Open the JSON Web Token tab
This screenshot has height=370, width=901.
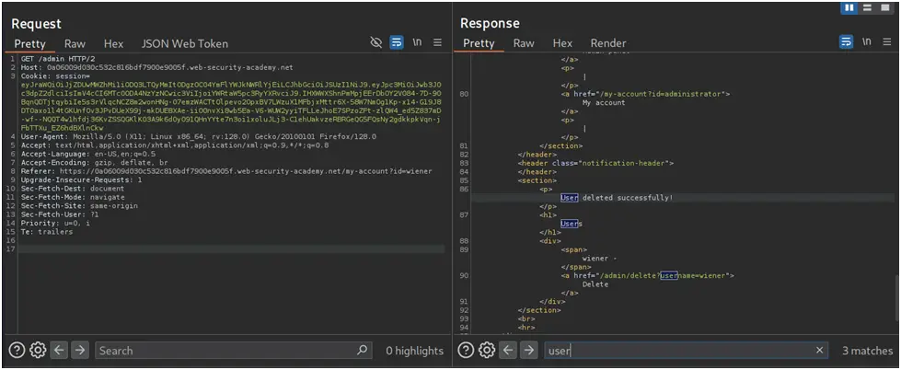tap(184, 43)
